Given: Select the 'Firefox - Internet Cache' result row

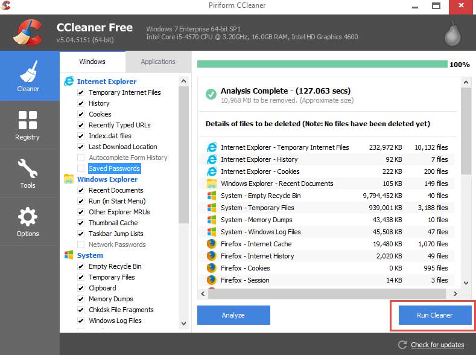Looking at the screenshot, I should 327,244.
